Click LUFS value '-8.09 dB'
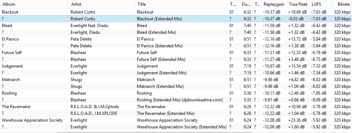This screenshot has height=133, width=352. [x=319, y=100]
